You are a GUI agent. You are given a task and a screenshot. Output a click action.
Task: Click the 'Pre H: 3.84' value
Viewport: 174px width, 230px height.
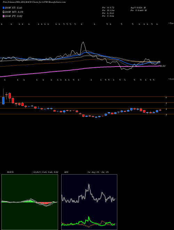pyautogui.click(x=108, y=10)
